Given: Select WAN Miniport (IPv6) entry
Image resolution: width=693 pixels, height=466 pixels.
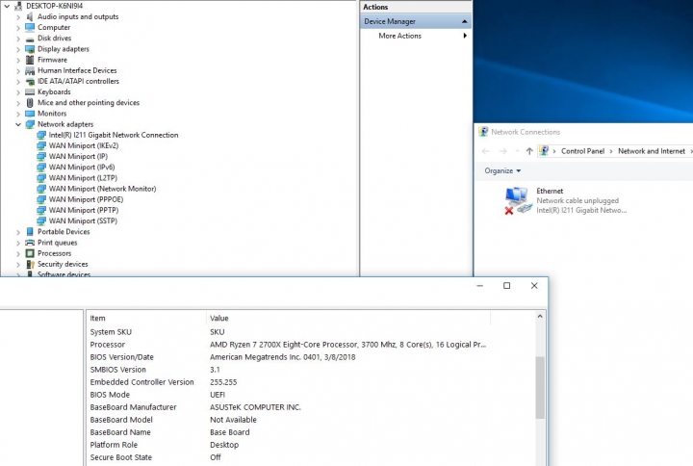Looking at the screenshot, I should coord(82,168).
